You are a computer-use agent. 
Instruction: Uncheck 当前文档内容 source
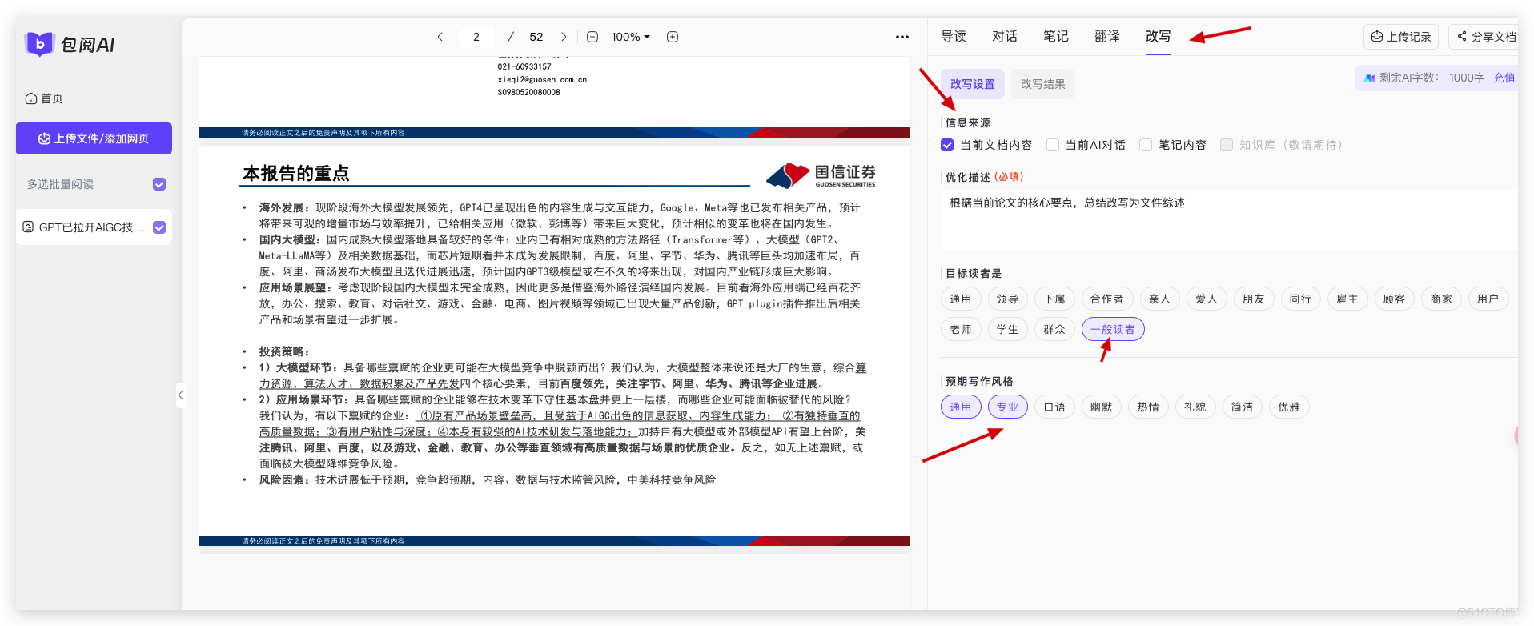(947, 145)
